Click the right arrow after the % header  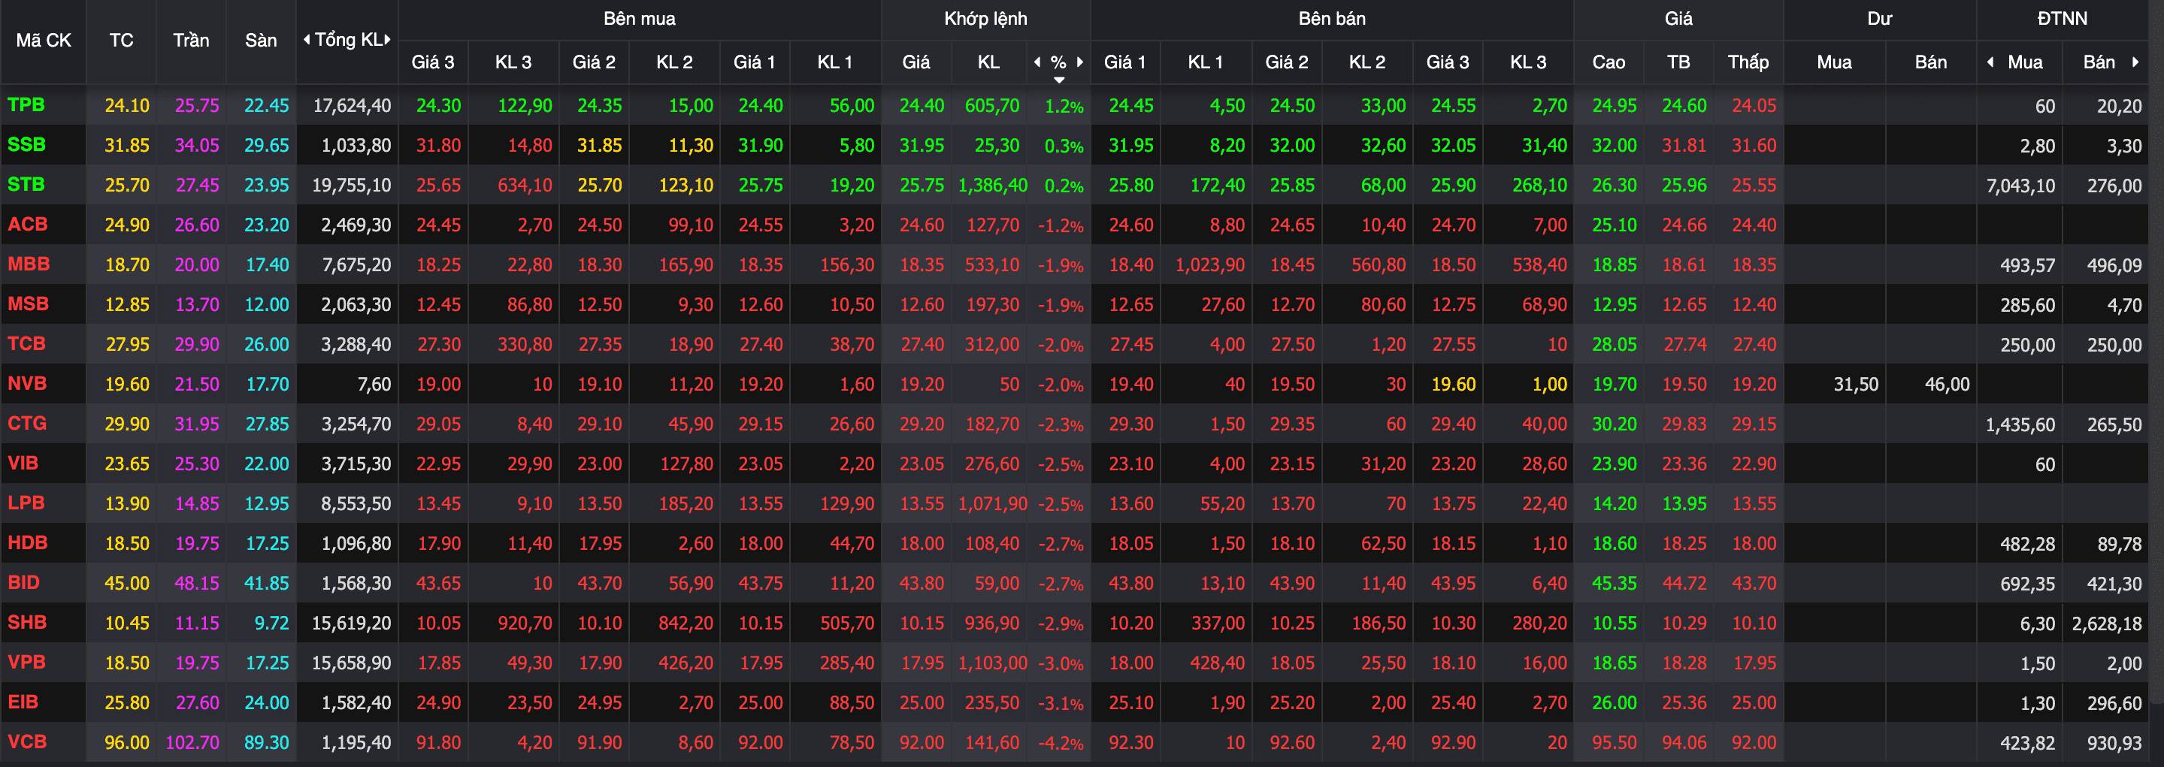(x=1079, y=62)
